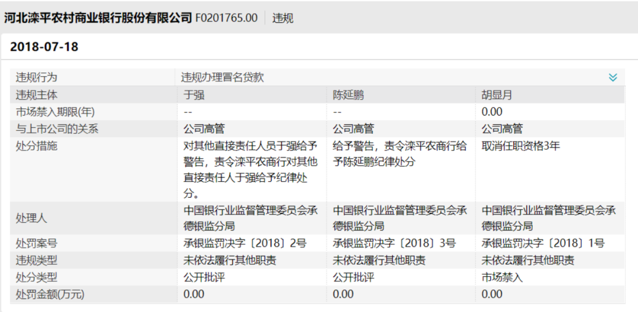Screen dimensions: 638x312
Task: Select 胡显月's market ban value 0.00
Action: (492, 111)
